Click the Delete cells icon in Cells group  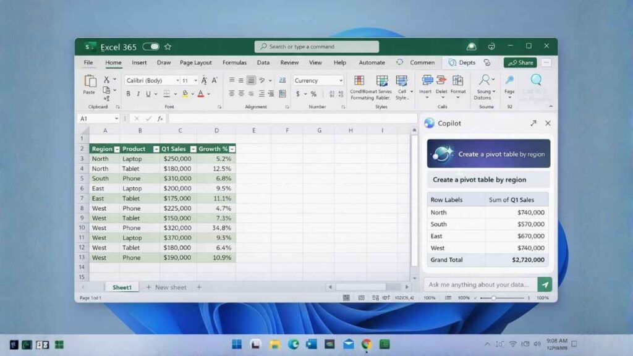coord(441,82)
